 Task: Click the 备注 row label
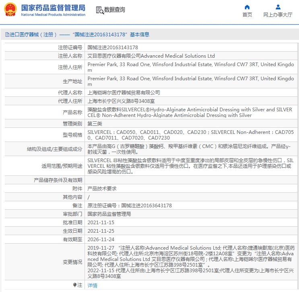(x=77, y=206)
